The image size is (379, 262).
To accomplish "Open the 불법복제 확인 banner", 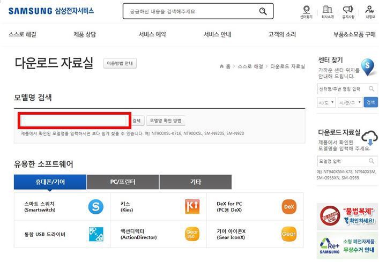I will coord(347,216).
